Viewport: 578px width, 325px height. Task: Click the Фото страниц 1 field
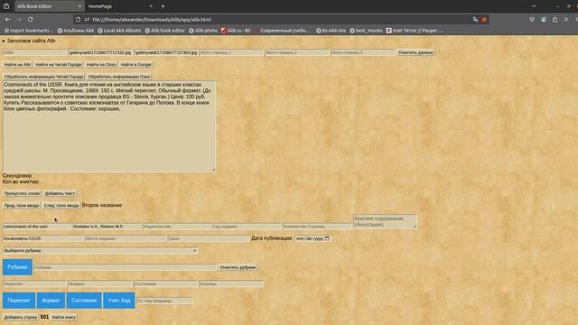click(x=231, y=52)
